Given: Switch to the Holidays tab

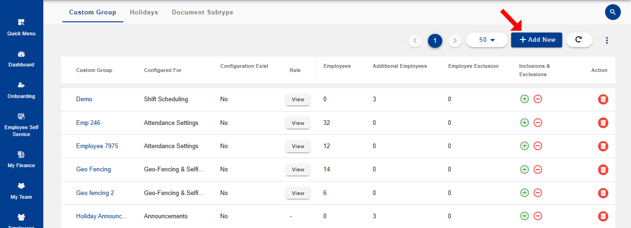Looking at the screenshot, I should 144,13.
